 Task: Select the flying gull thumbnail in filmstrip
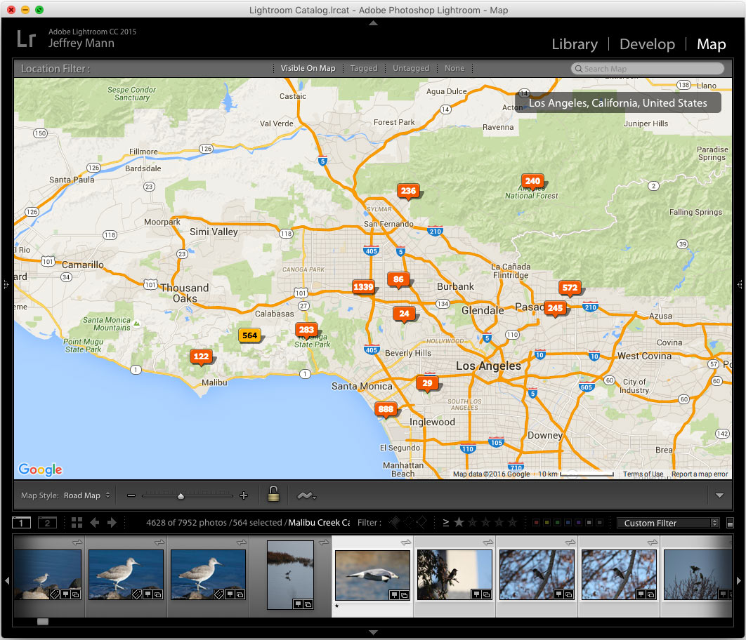(x=372, y=575)
